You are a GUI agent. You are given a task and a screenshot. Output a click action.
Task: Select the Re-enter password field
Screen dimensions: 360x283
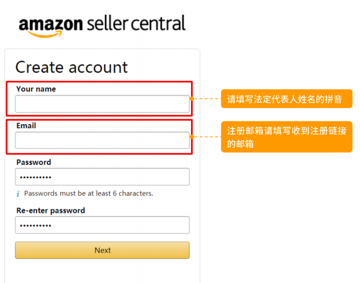point(102,225)
